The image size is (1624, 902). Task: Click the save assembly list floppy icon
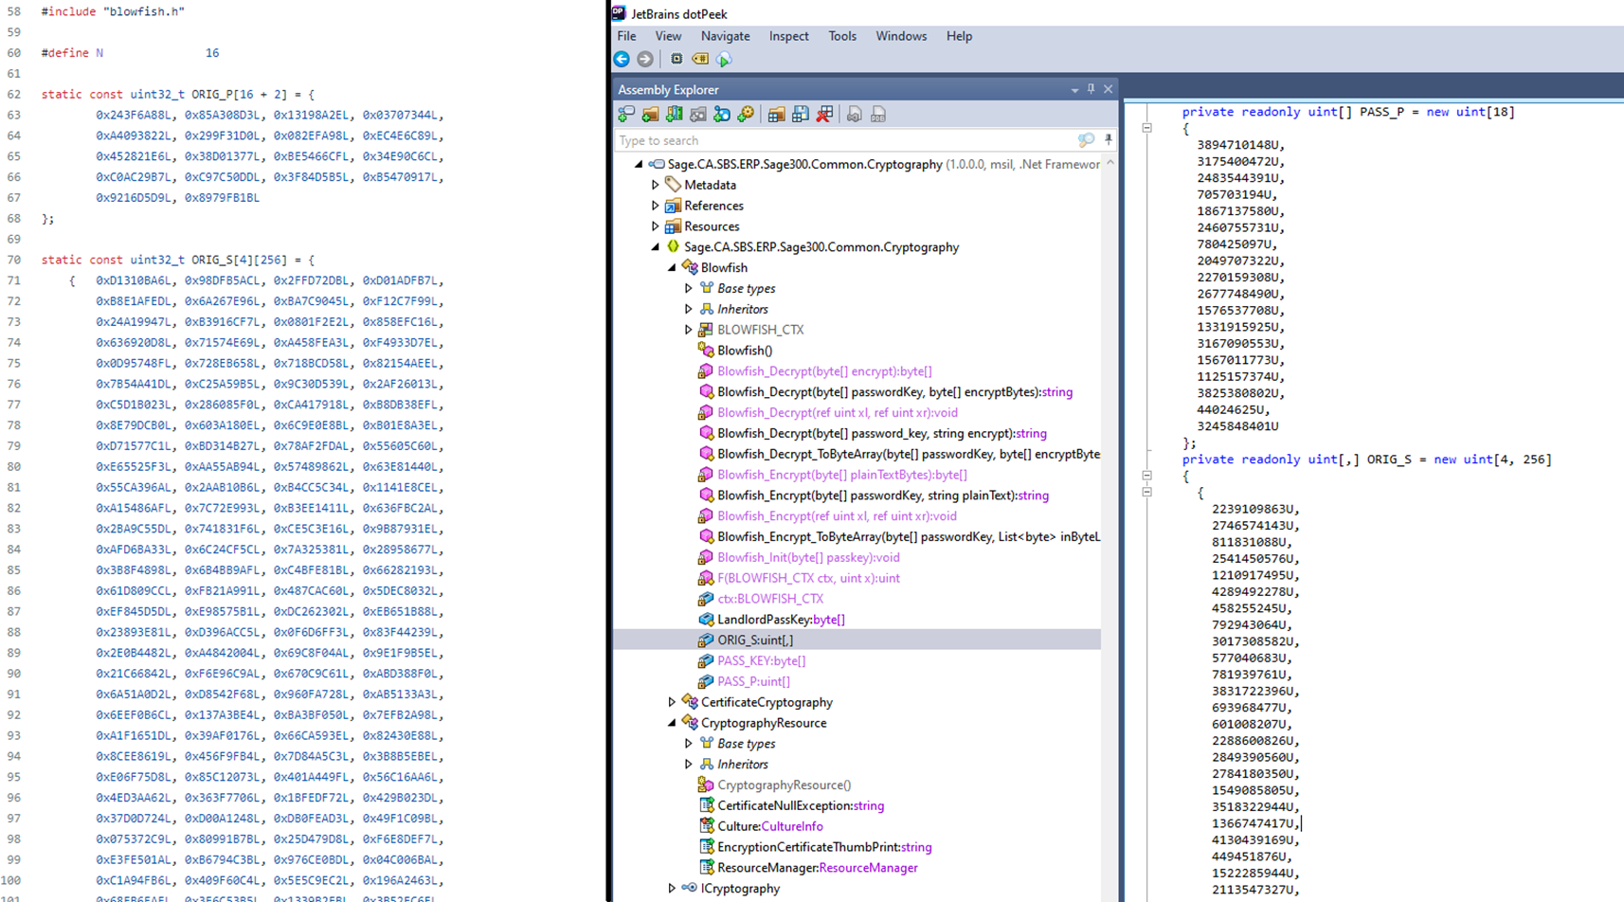point(801,115)
